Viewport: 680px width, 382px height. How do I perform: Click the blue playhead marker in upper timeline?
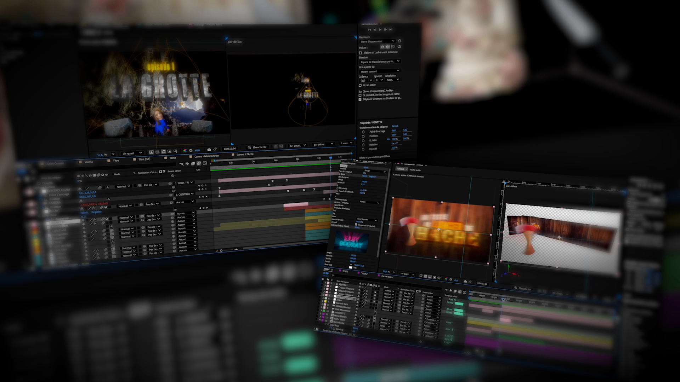point(330,158)
